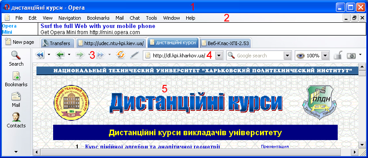Screen dimensions: 368x158
Task: Open the camera button dropdown arrow
Action: point(360,55)
